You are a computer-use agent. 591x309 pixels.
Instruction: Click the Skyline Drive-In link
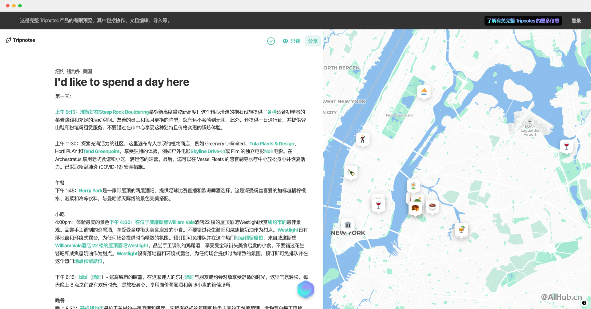(208, 151)
